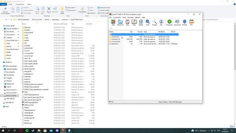This screenshot has height=133, width=236.
Task: Click Selecionar tudo in the ribbon
Action: point(104,7)
